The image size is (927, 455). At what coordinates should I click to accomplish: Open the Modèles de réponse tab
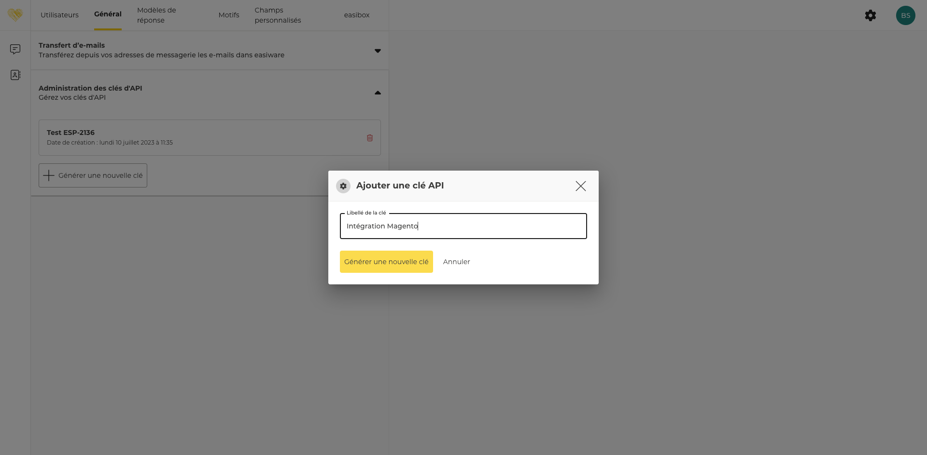click(156, 15)
